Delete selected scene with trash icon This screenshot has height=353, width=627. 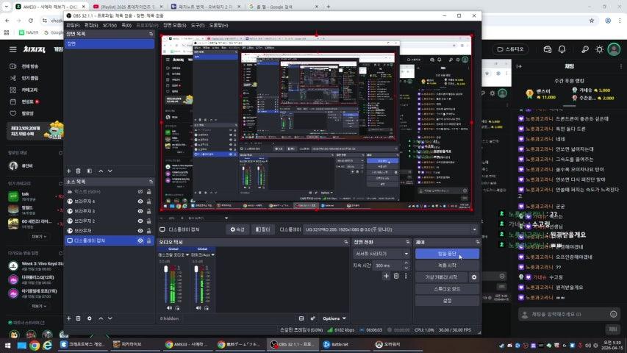(x=79, y=171)
